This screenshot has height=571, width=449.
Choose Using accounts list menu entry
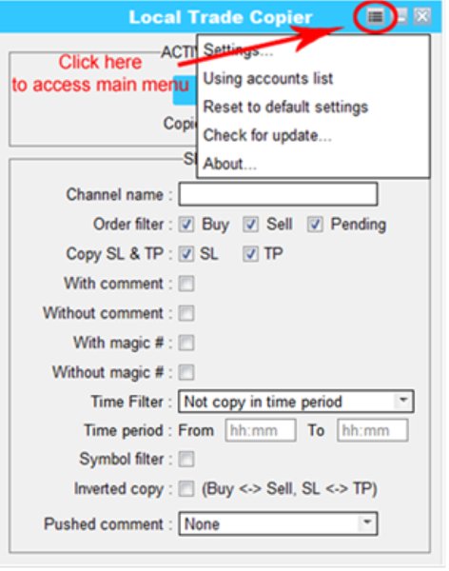pyautogui.click(x=268, y=78)
